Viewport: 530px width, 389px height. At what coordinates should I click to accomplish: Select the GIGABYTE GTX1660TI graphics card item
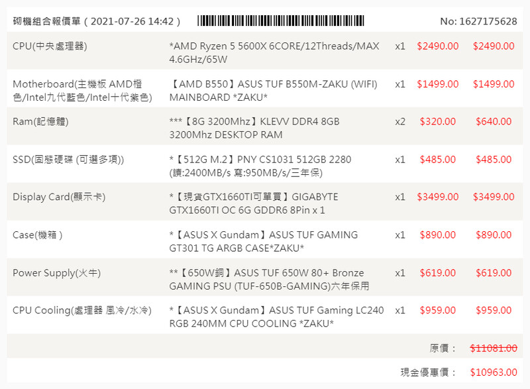pos(254,203)
